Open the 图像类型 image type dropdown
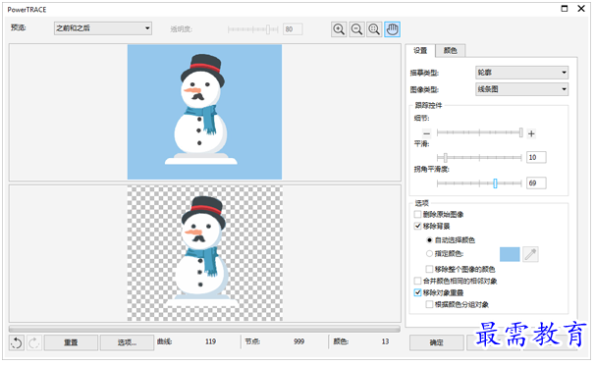 (521, 89)
